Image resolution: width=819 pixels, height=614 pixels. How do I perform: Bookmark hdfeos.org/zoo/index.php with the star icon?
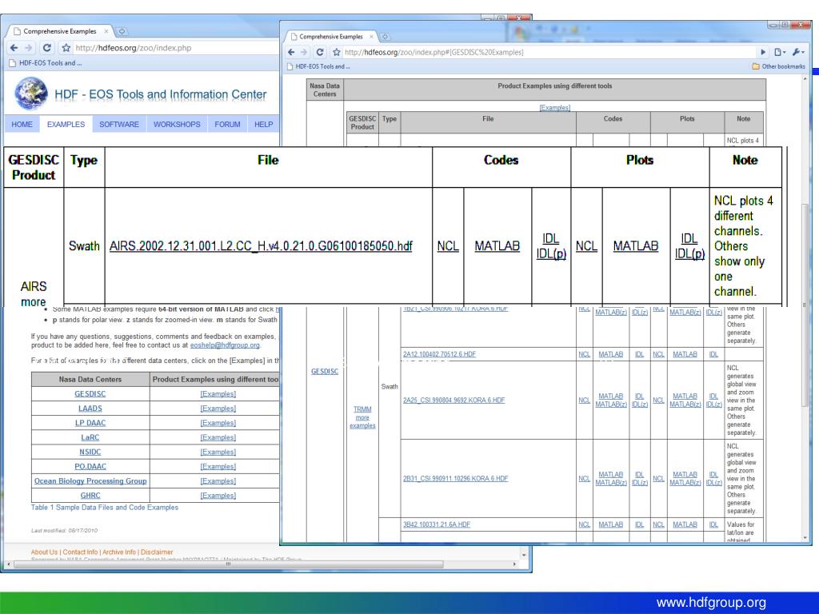coord(66,47)
